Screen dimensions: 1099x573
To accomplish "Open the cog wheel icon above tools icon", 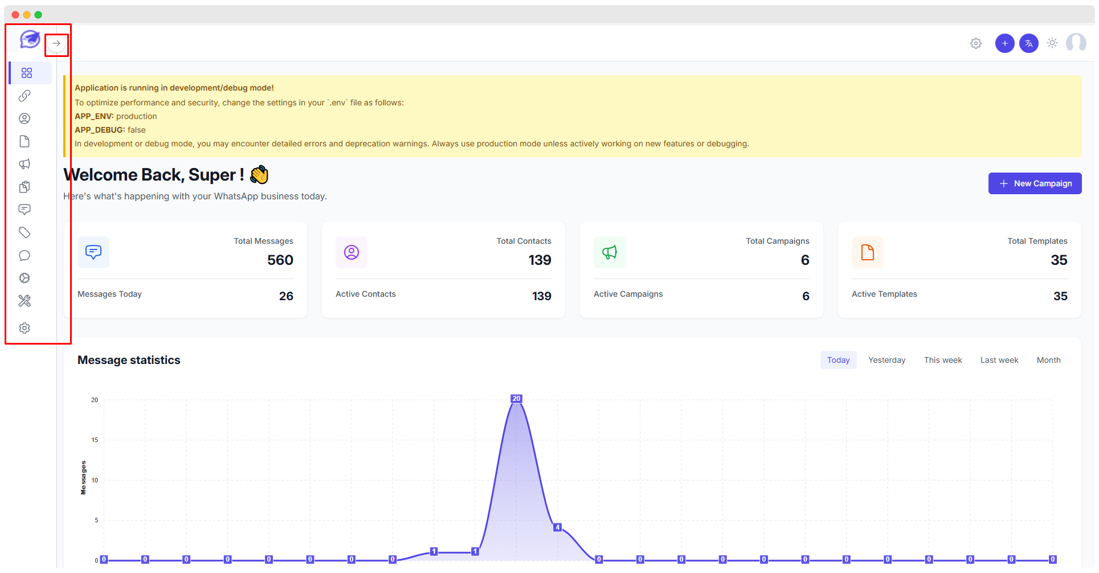I will click(24, 278).
